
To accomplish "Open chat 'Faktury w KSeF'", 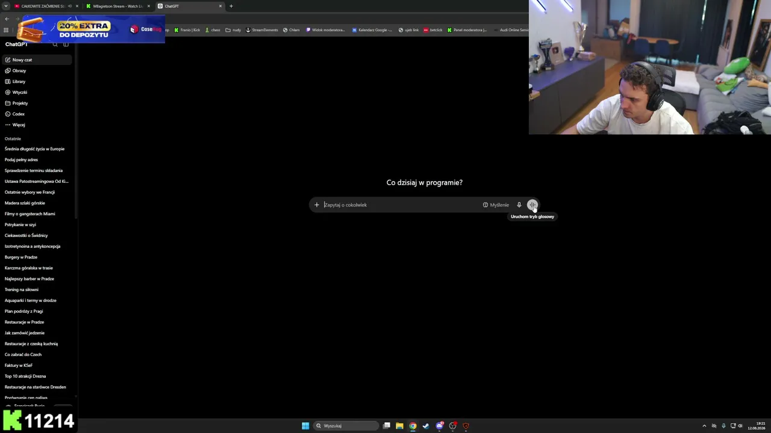I will coord(37,366).
